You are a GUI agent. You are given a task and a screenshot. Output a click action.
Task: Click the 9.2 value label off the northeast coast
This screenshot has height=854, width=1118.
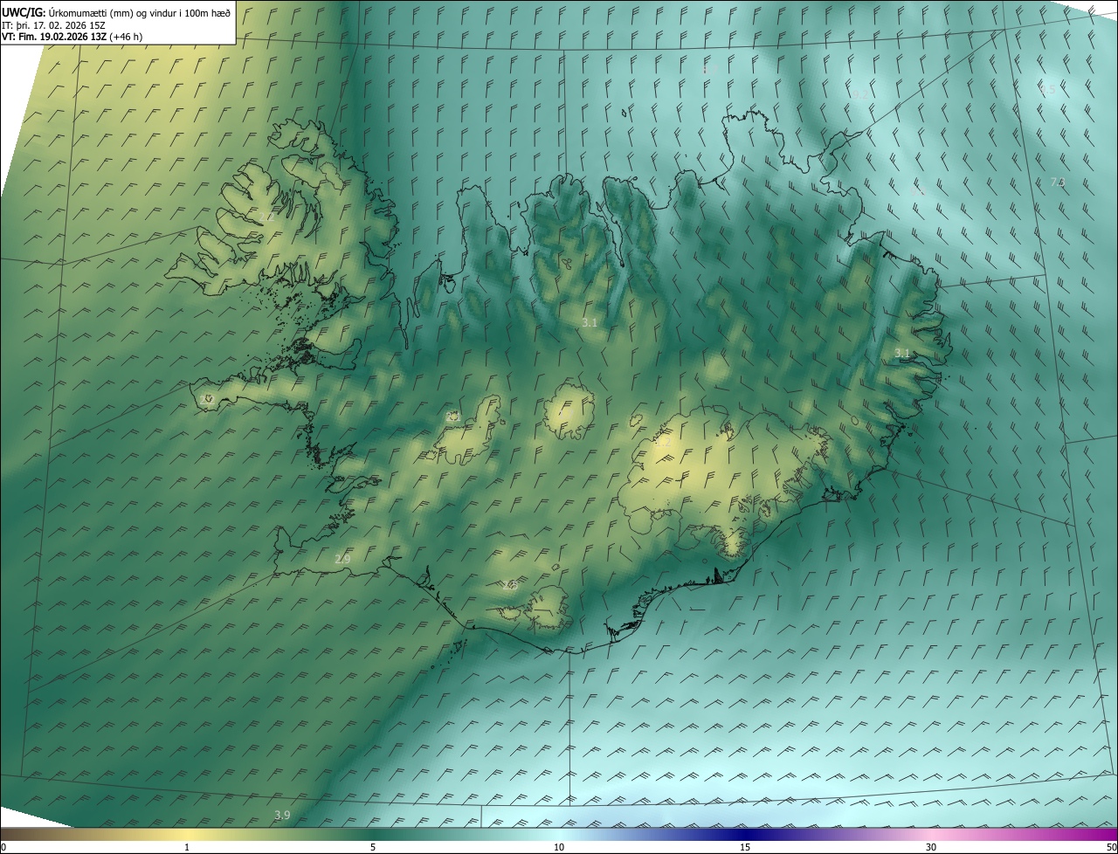[859, 95]
